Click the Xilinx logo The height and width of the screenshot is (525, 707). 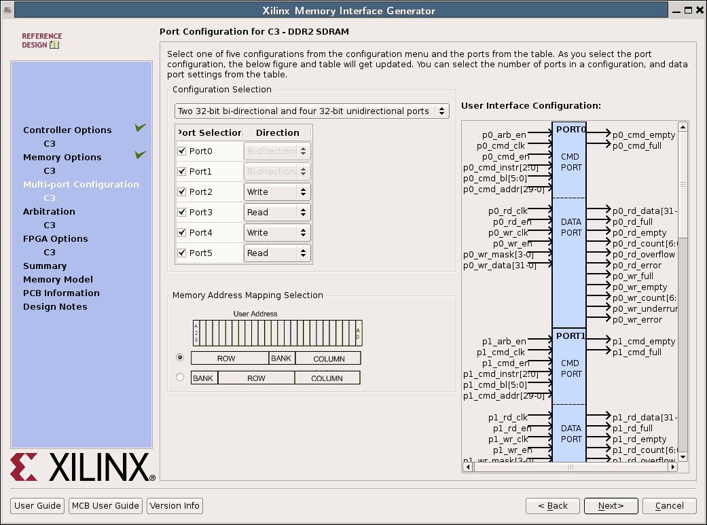pos(82,467)
